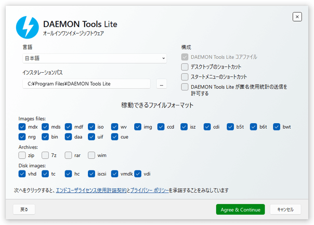Uncheck the b6t file format
314x225 pixels.
[x=253, y=127]
